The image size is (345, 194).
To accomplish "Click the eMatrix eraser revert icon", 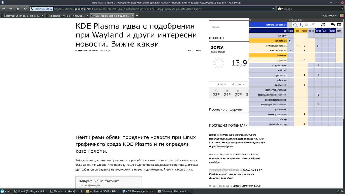I will tap(312, 25).
